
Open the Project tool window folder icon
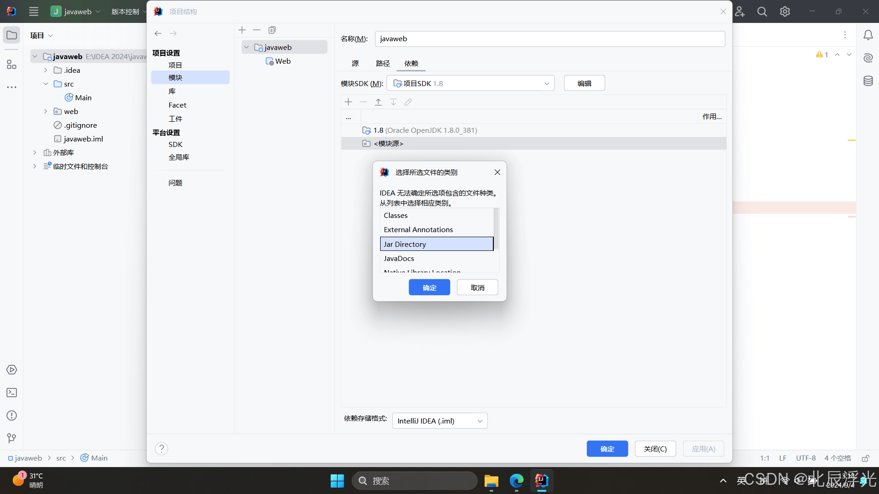point(11,35)
